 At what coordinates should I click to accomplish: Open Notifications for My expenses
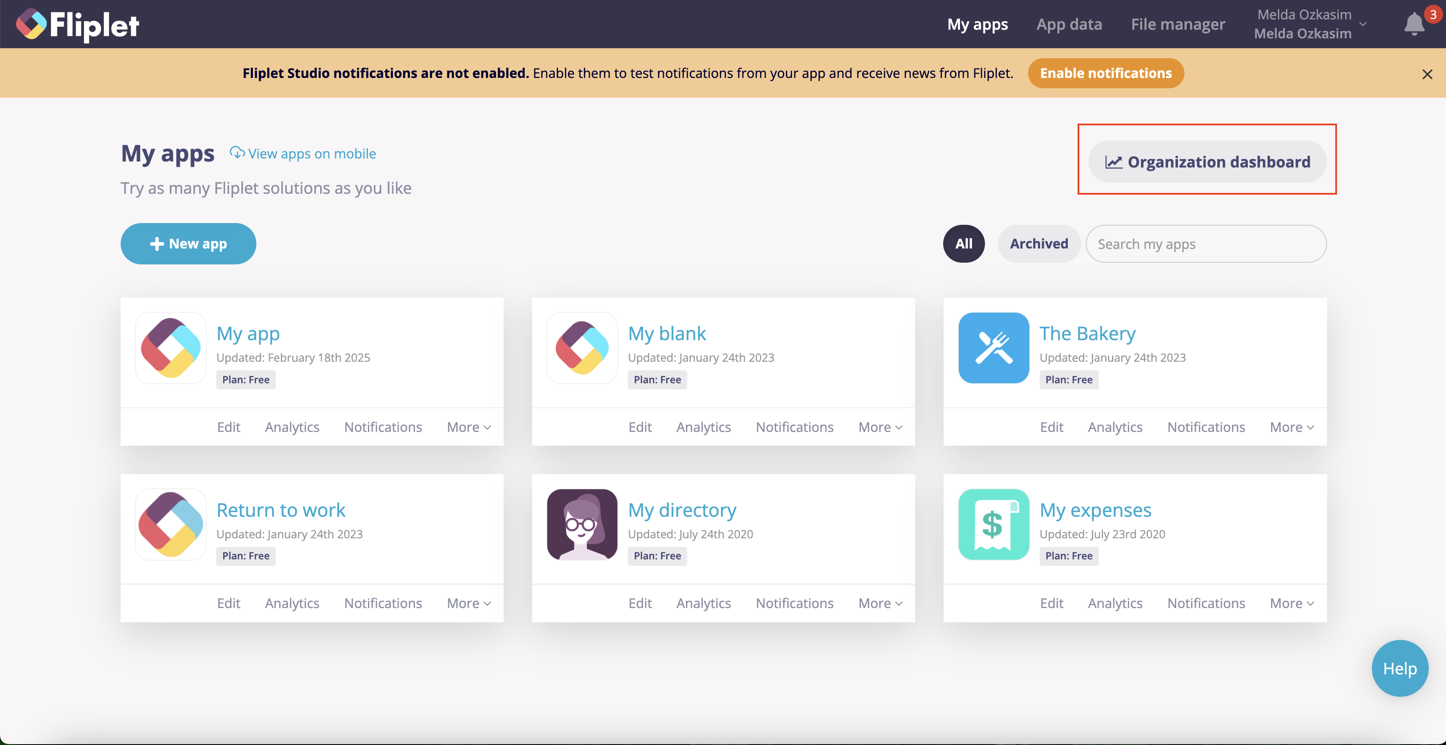[x=1206, y=603]
